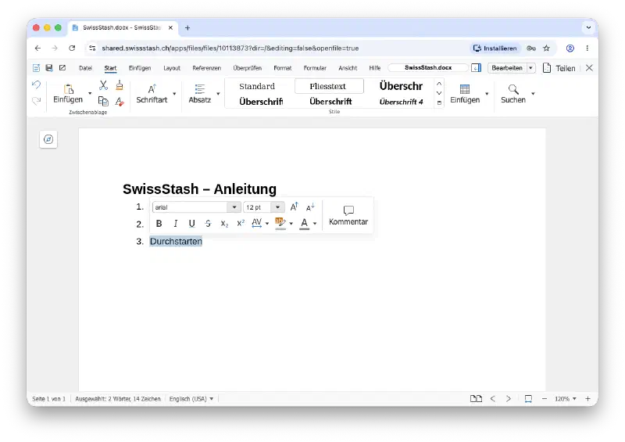Click the book view icon in status bar

(476, 398)
